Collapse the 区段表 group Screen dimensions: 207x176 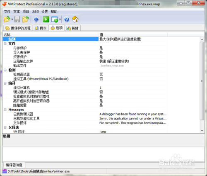pyautogui.click(x=5, y=127)
